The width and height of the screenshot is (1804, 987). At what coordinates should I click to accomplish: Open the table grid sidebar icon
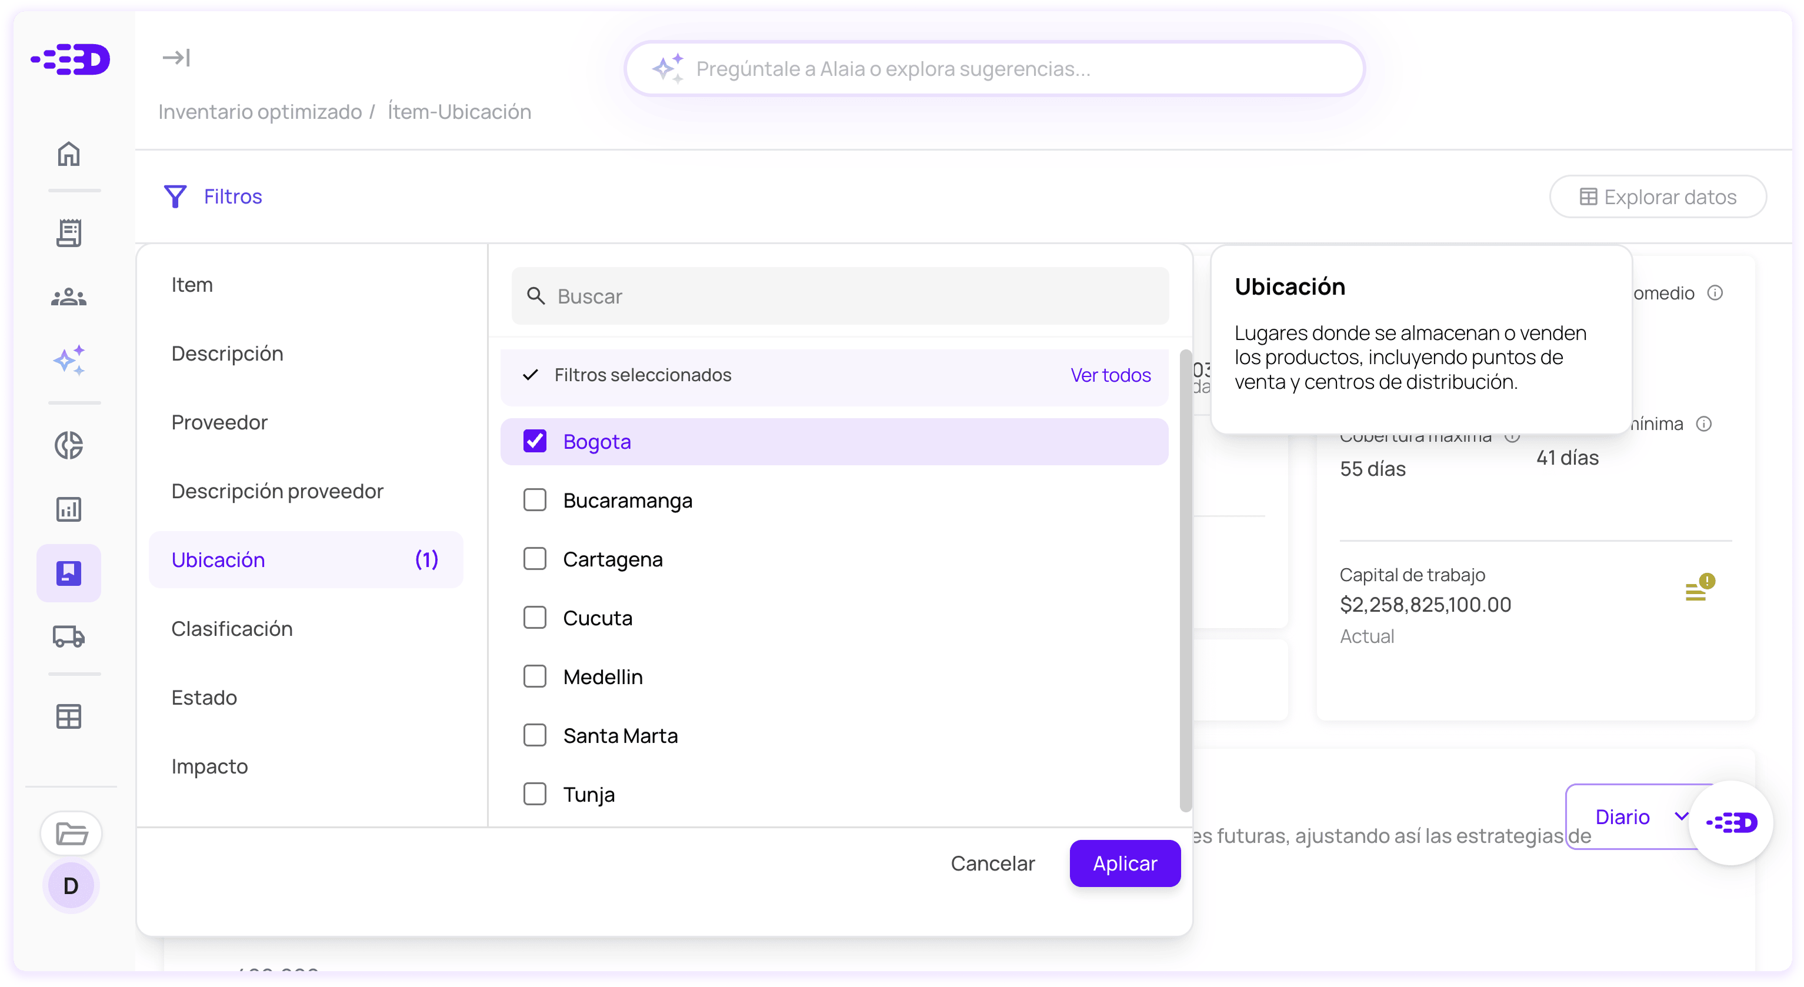(69, 716)
